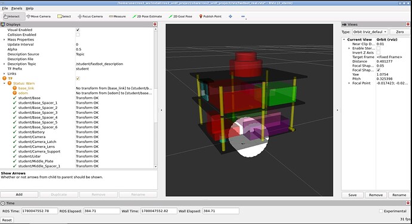Click the blue minus remove-tool icon
Viewport: 412px width, 224px height.
(x=243, y=16)
